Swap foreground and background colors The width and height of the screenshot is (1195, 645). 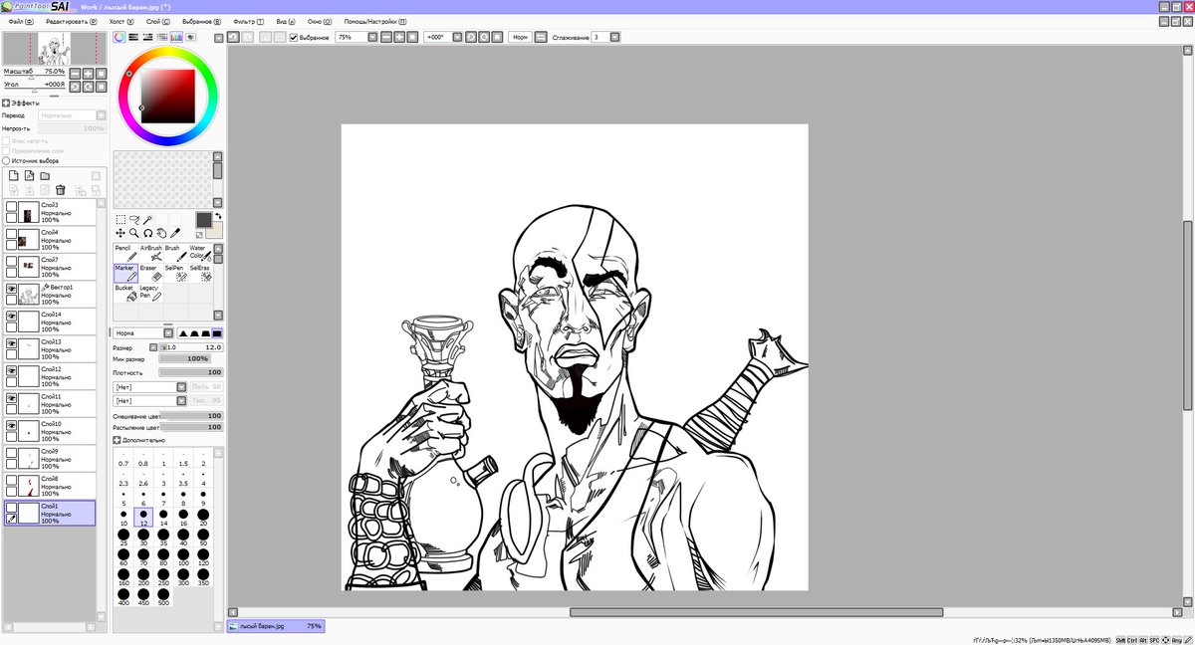pos(218,216)
